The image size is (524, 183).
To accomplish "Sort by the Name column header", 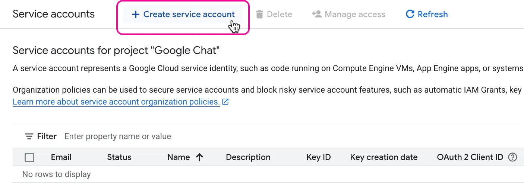I will point(179,157).
